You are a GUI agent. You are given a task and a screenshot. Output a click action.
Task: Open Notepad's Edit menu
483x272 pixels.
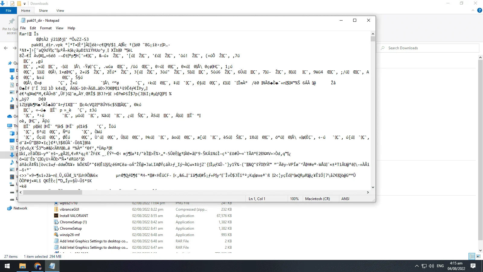(x=33, y=28)
